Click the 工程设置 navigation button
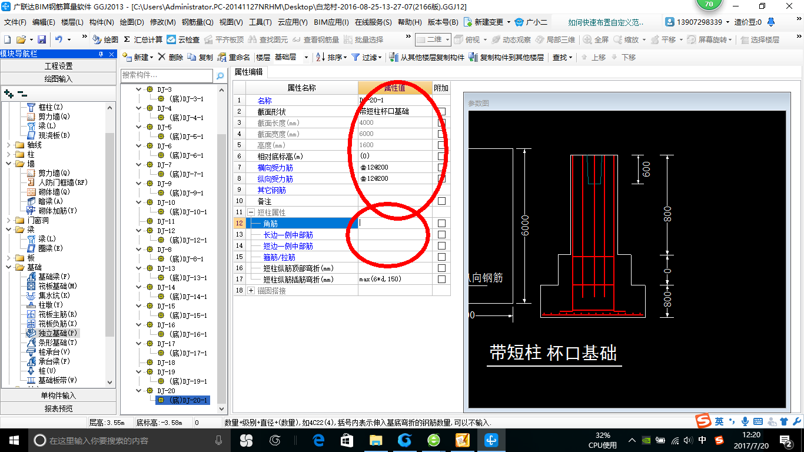This screenshot has height=452, width=804. (58, 66)
